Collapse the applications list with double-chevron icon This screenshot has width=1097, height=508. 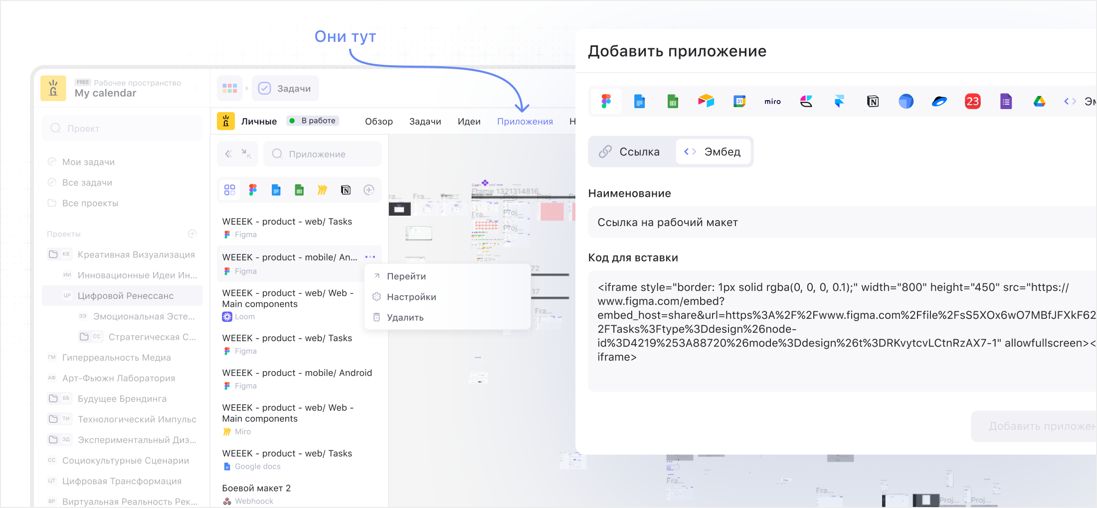click(228, 154)
